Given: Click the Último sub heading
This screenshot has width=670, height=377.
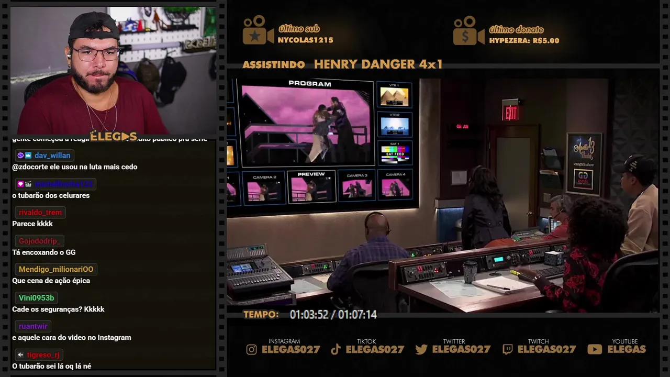Looking at the screenshot, I should coord(299,29).
